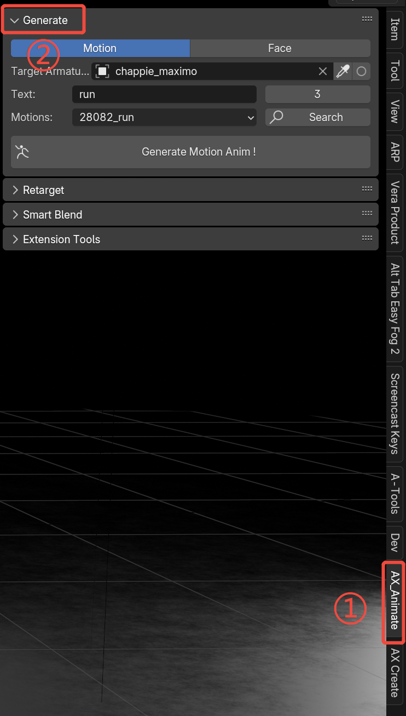Click the numeric field showing 3
This screenshot has width=406, height=716.
click(318, 94)
